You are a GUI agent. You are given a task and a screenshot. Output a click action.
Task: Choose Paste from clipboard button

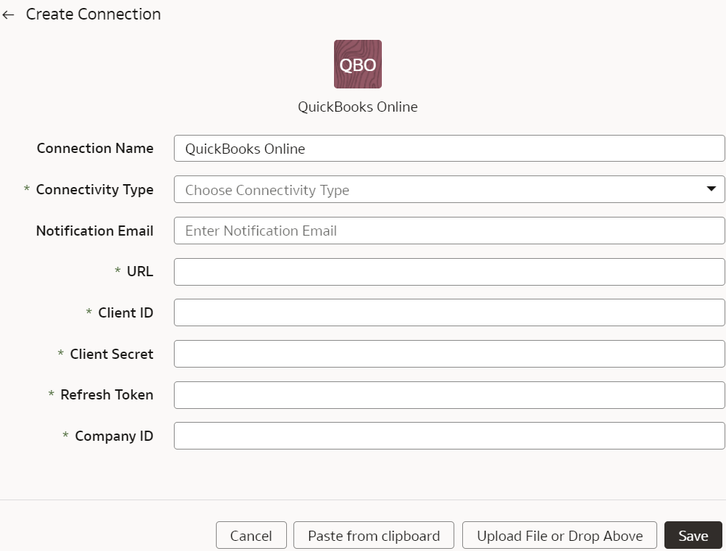[x=374, y=535]
